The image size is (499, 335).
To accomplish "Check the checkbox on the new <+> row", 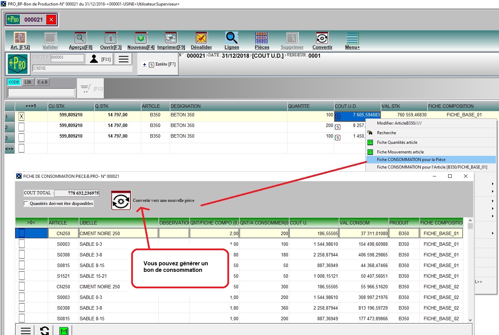I will [21, 148].
